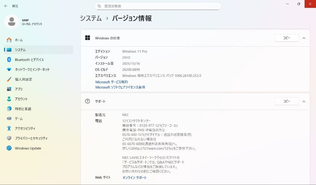This screenshot has width=316, height=185.
Task: Open the オンライン サポート link
Action: click(134, 177)
